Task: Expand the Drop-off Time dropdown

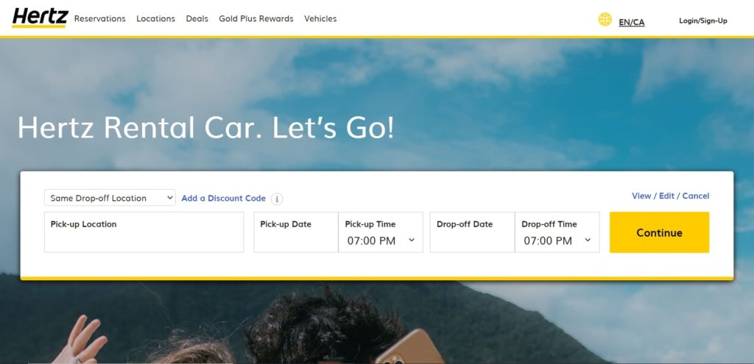Action: pyautogui.click(x=557, y=240)
